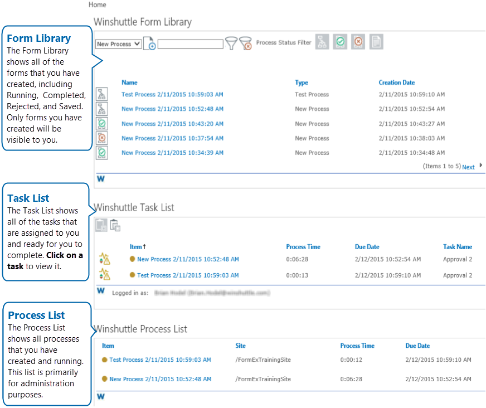Click the form library search box
This screenshot has width=486, height=408.
click(190, 44)
